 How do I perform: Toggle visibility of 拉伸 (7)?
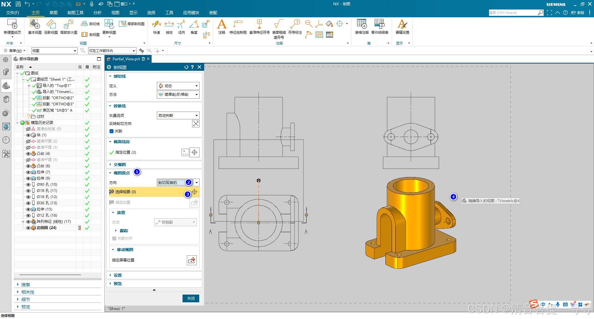point(28,172)
